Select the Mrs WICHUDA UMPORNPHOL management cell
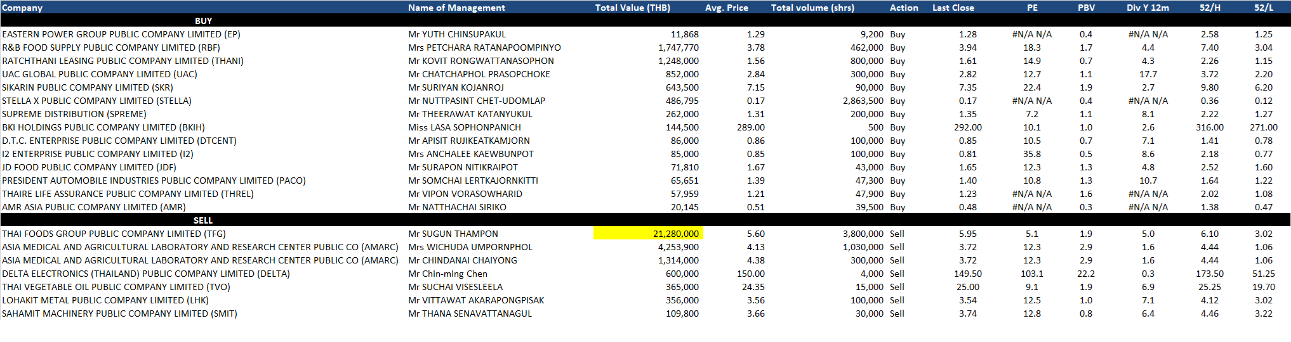The width and height of the screenshot is (1291, 342). 470,247
